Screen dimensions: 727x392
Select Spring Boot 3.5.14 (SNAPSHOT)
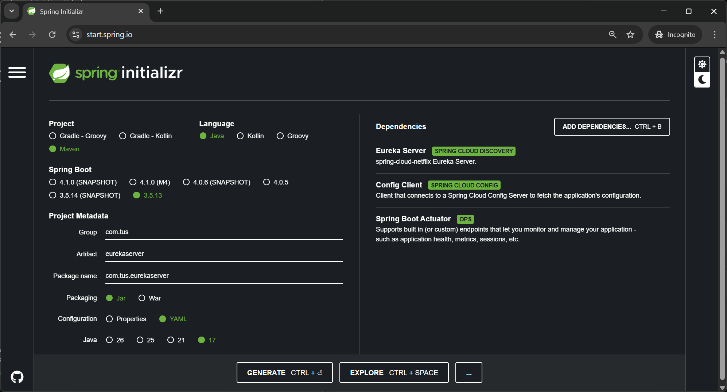tap(85, 195)
